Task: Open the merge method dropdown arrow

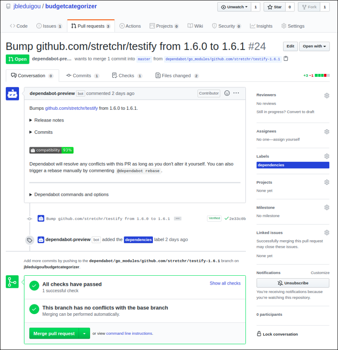Action: pos(84,334)
